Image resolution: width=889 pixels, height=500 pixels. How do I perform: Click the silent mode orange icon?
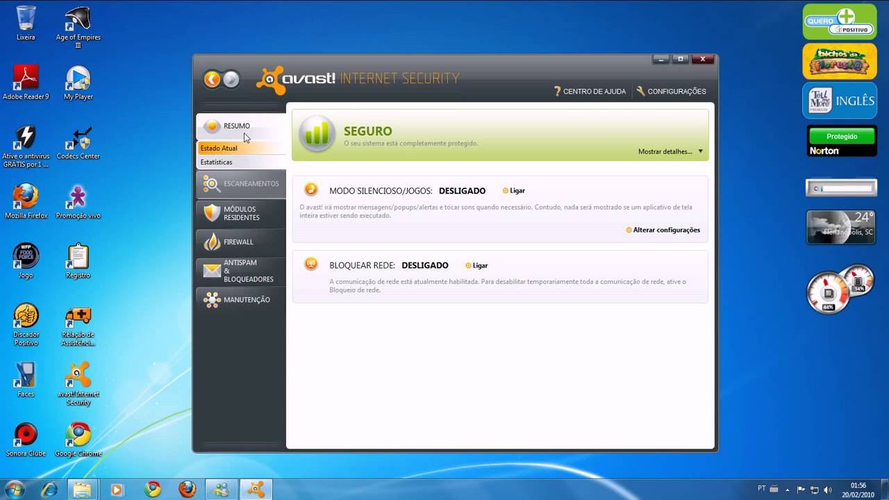(311, 190)
